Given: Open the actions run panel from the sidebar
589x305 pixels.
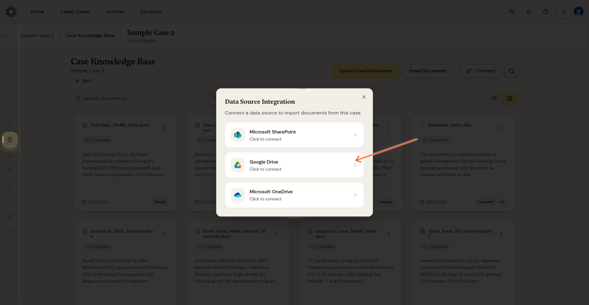Looking at the screenshot, I should (x=10, y=155).
